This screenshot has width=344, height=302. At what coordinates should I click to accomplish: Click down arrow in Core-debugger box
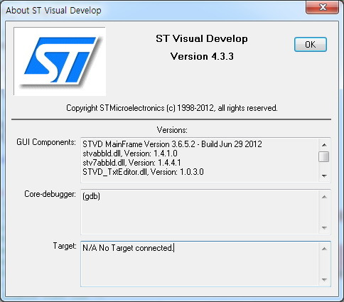[x=324, y=228]
